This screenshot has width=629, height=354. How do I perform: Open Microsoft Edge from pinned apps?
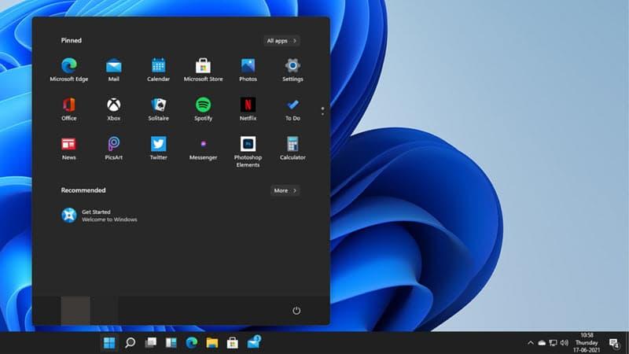[69, 66]
